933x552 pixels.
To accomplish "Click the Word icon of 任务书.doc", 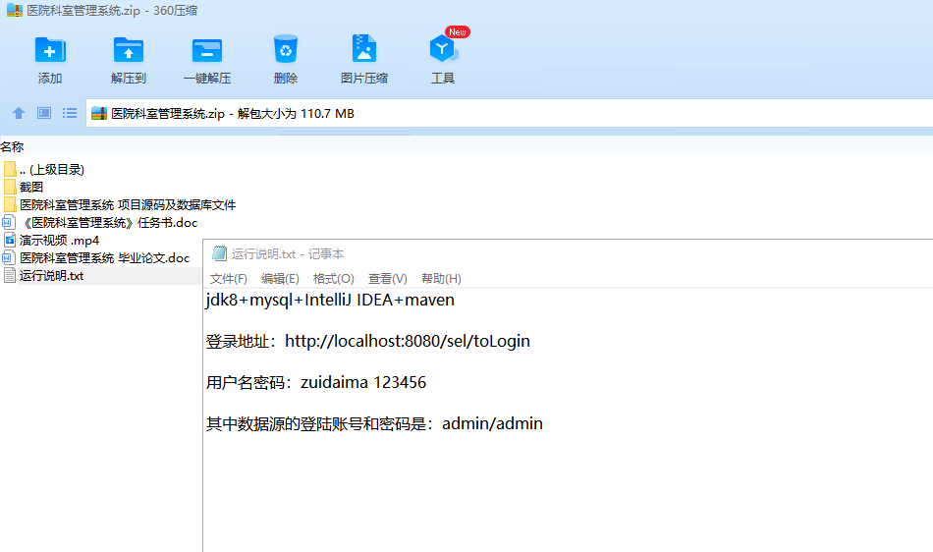I will point(8,222).
